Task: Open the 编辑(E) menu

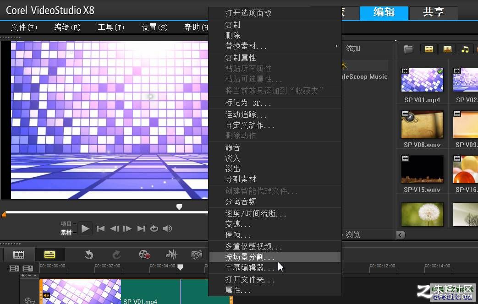Action: click(x=67, y=27)
